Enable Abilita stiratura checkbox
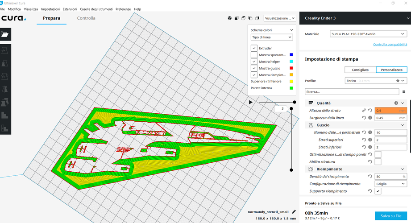This screenshot has height=223, width=411. pos(378,162)
